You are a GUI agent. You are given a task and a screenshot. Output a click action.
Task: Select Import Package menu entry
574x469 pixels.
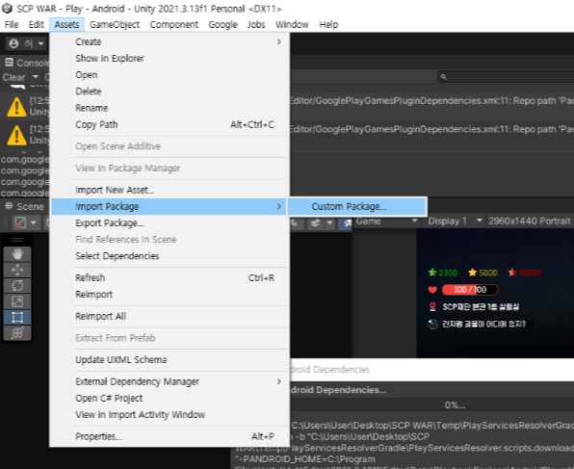pyautogui.click(x=170, y=206)
